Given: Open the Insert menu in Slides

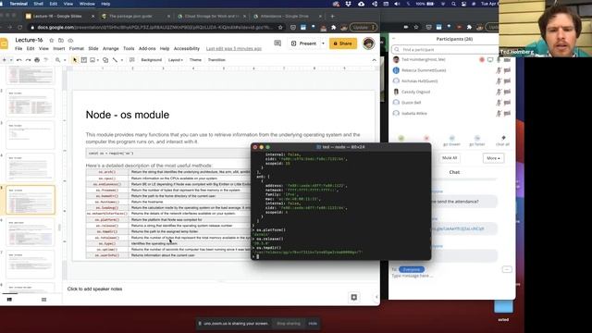Looking at the screenshot, I should tap(59, 49).
